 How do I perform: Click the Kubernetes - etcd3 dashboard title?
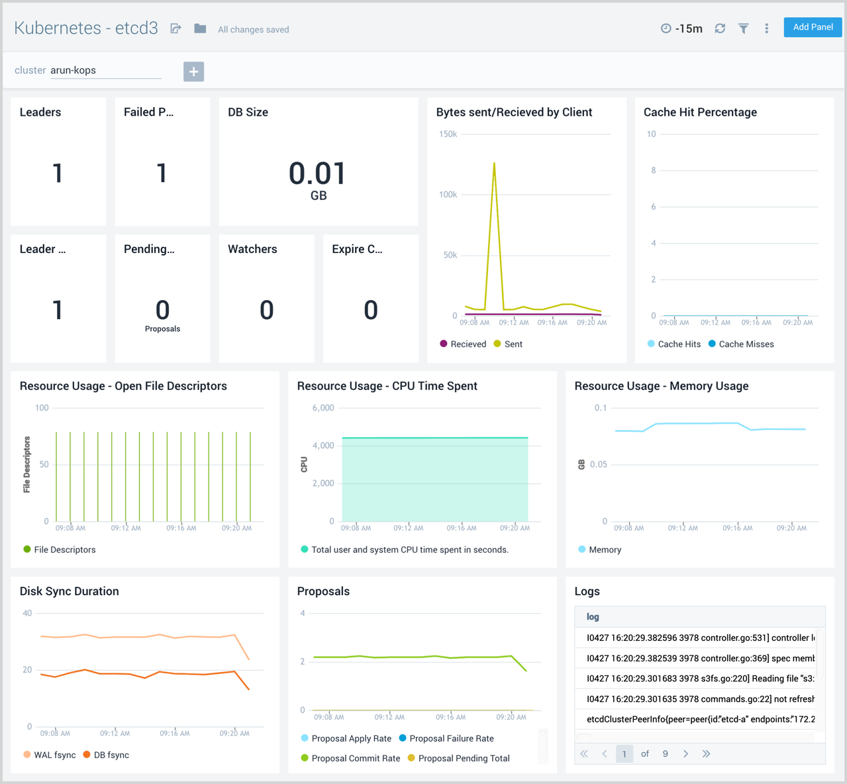pos(86,28)
